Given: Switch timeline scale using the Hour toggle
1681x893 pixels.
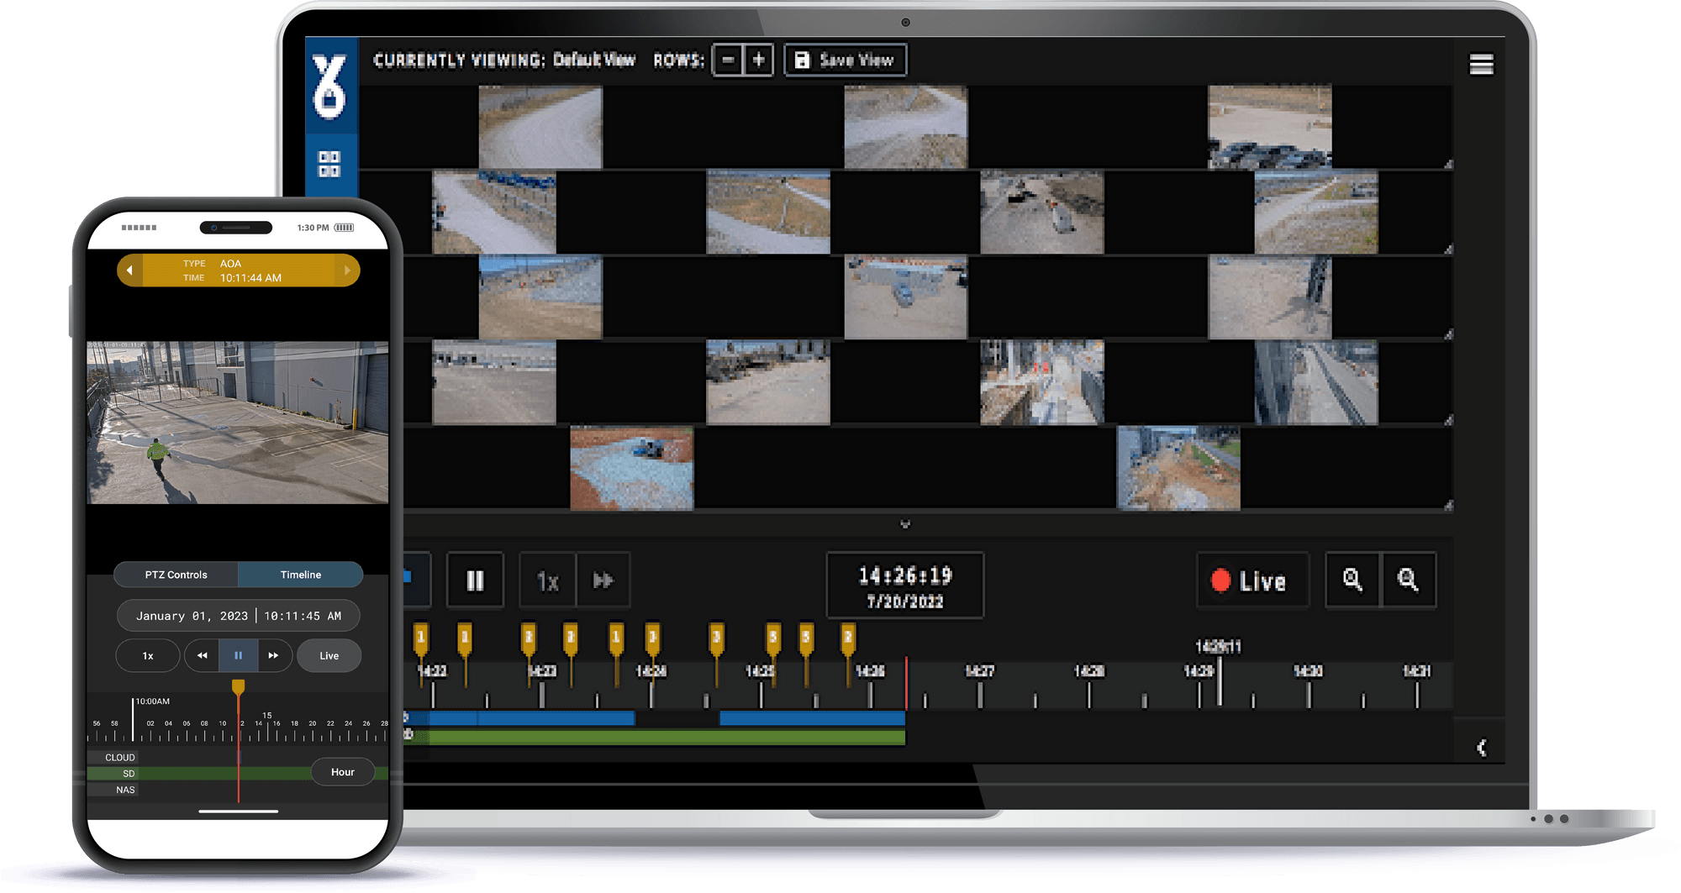Looking at the screenshot, I should (x=342, y=771).
